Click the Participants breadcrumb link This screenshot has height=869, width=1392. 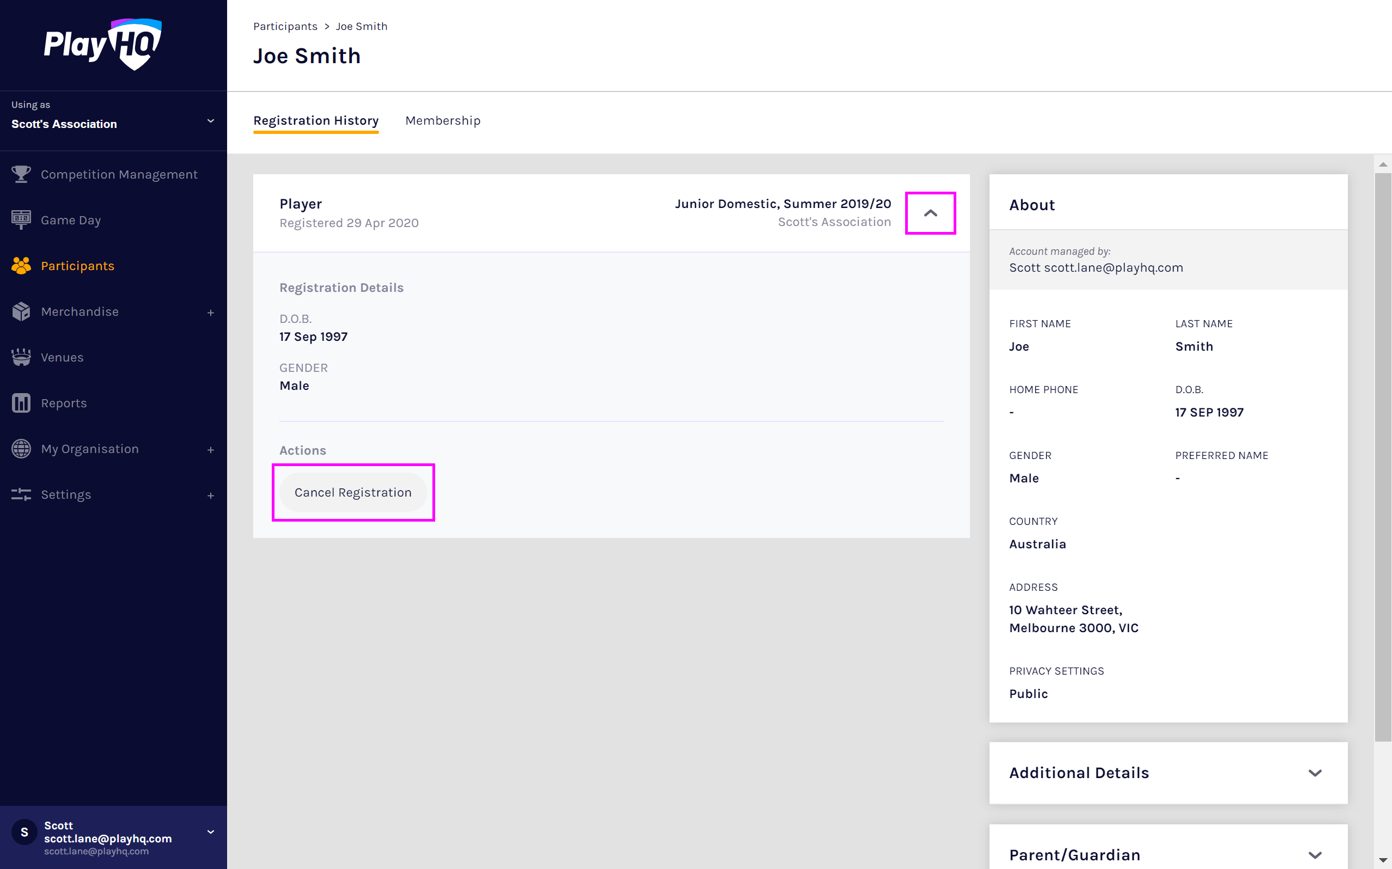coord(285,27)
